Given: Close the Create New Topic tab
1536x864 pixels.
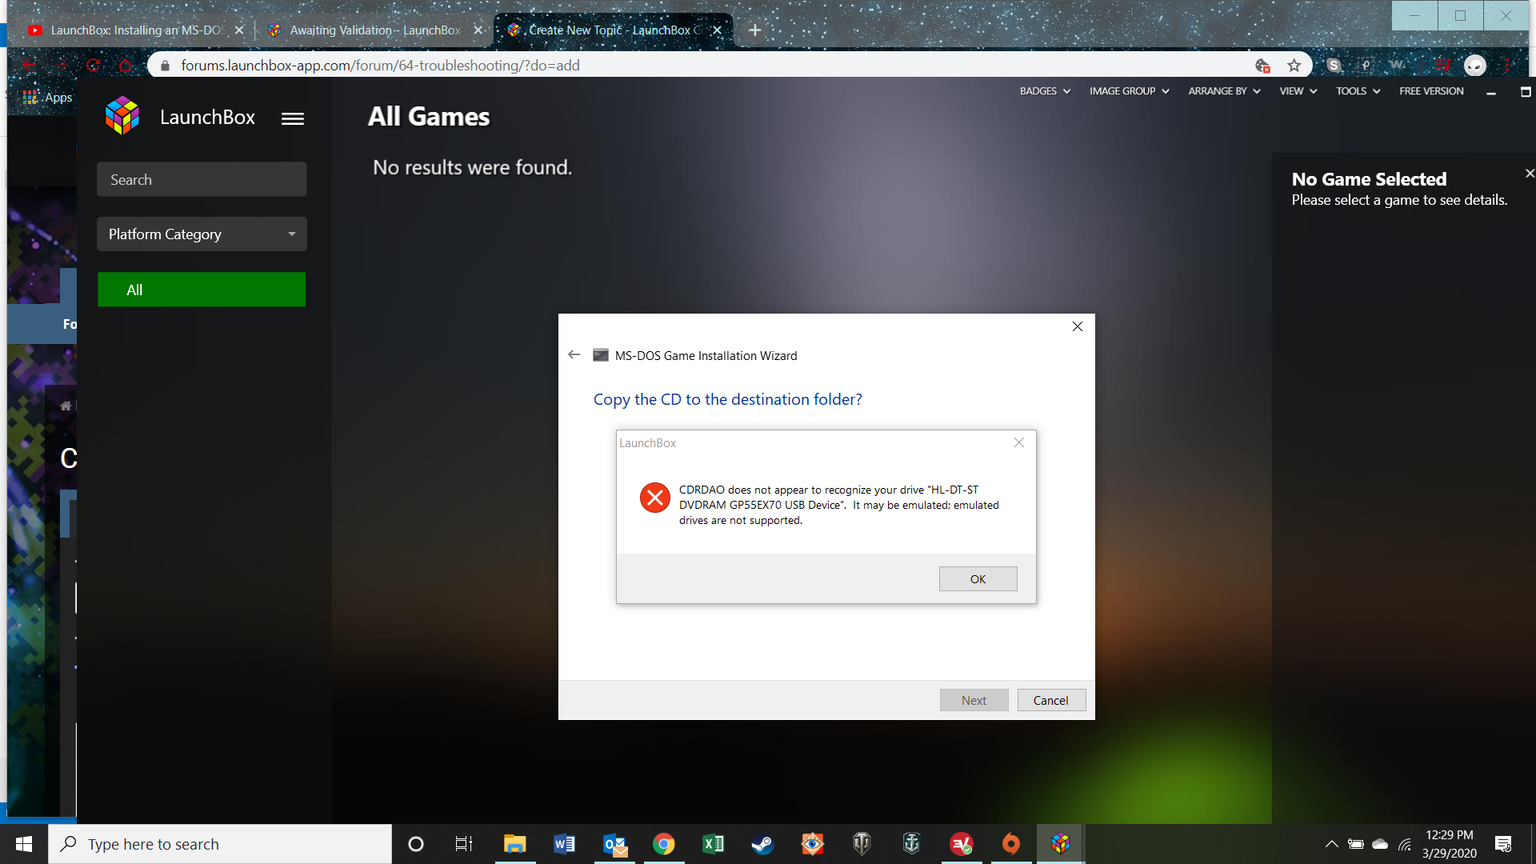Looking at the screenshot, I should (718, 30).
